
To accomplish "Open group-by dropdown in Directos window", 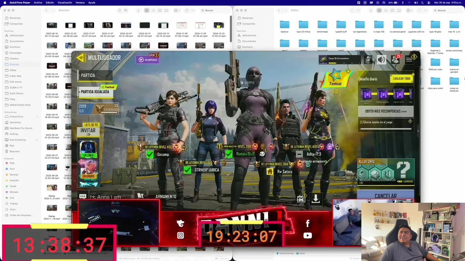I will tap(177, 10).
